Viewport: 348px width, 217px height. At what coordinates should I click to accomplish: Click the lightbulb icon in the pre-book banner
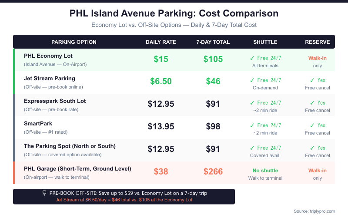click(45, 193)
